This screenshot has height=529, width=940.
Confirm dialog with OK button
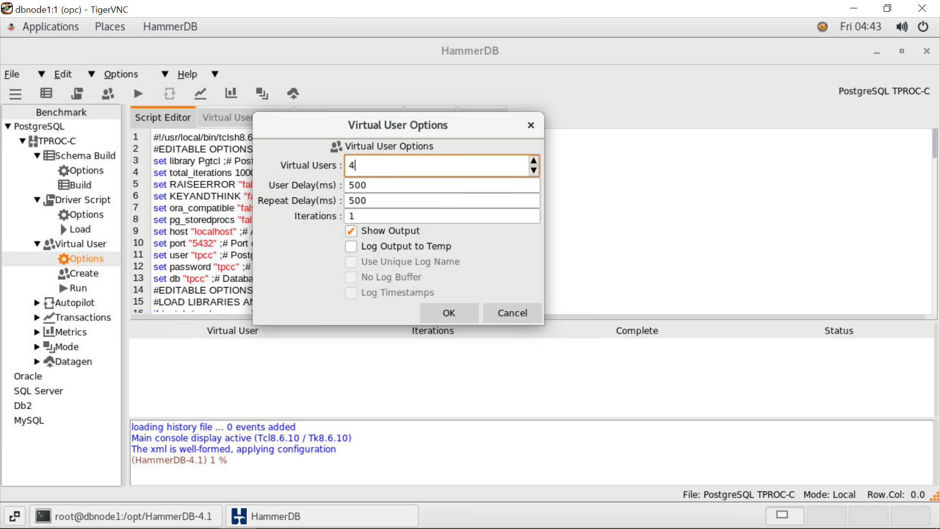[x=449, y=313]
